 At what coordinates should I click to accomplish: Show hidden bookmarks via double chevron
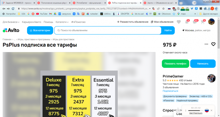point(195,14)
